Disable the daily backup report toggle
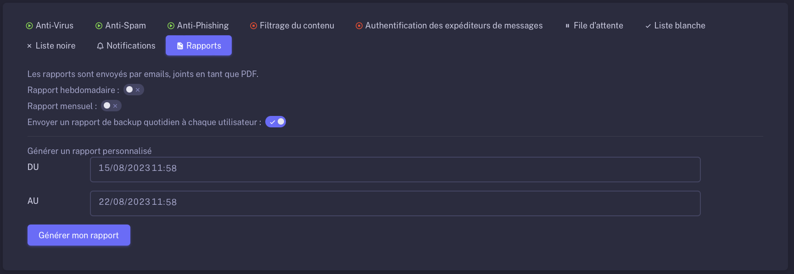The height and width of the screenshot is (274, 794). pyautogui.click(x=275, y=122)
